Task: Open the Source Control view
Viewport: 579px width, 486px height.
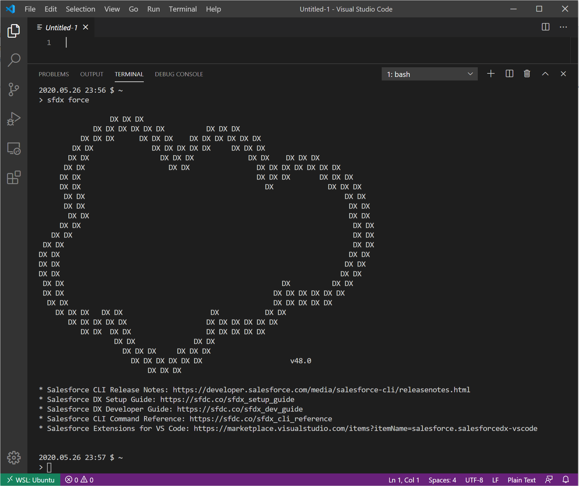Action: pos(14,89)
